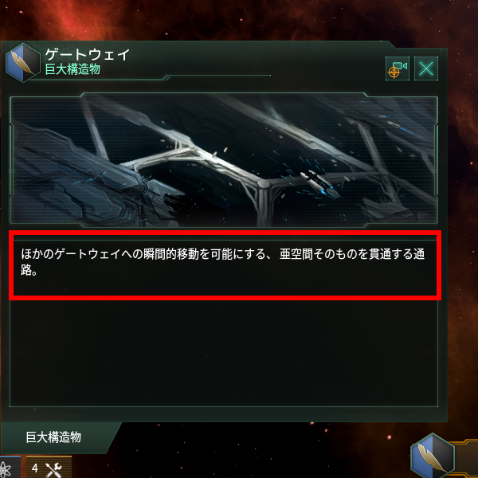
Task: Close the ゲートウェイ window with X
Action: (x=426, y=69)
